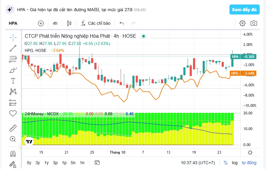Click the chart title 'CTCP Phát triển Nông nghiệp Hòa Phát'
The image size is (266, 169).
coord(67,36)
